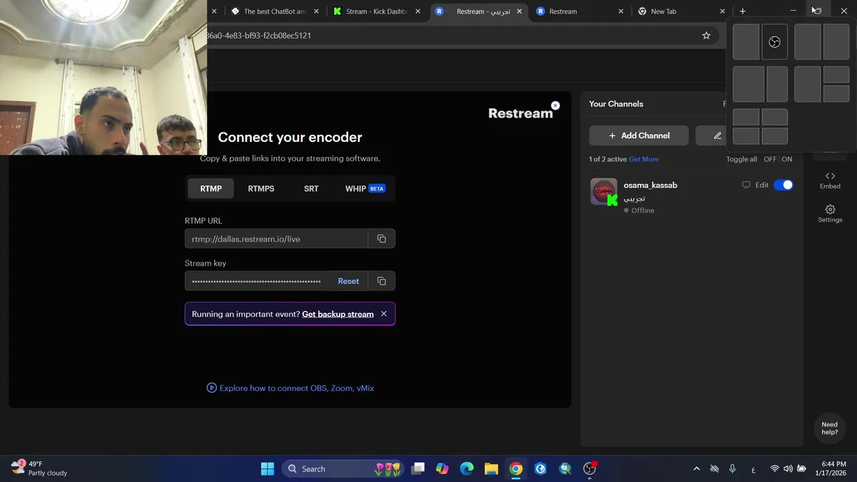Copy the RTMP URL with its copy icon
The width and height of the screenshot is (857, 482).
click(x=382, y=239)
